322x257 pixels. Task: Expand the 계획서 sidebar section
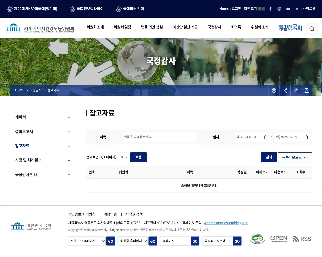pos(43,117)
